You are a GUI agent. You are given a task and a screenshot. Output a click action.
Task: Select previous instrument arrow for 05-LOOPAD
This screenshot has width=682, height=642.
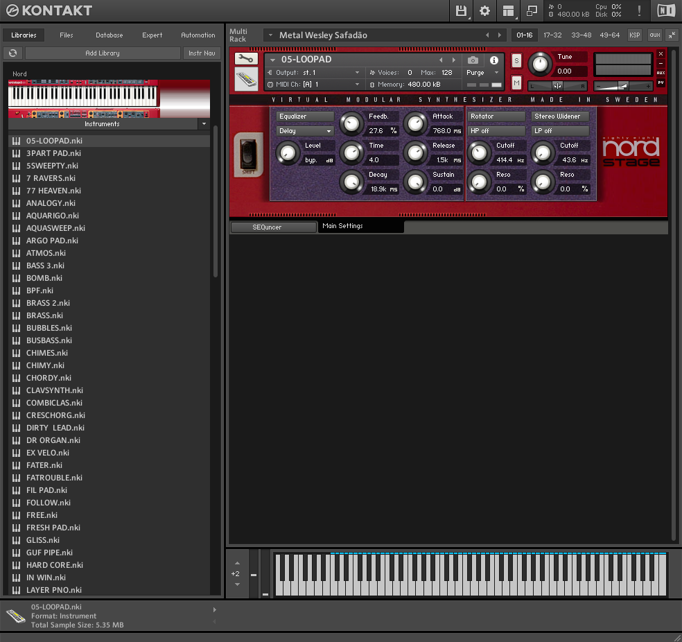tap(441, 60)
